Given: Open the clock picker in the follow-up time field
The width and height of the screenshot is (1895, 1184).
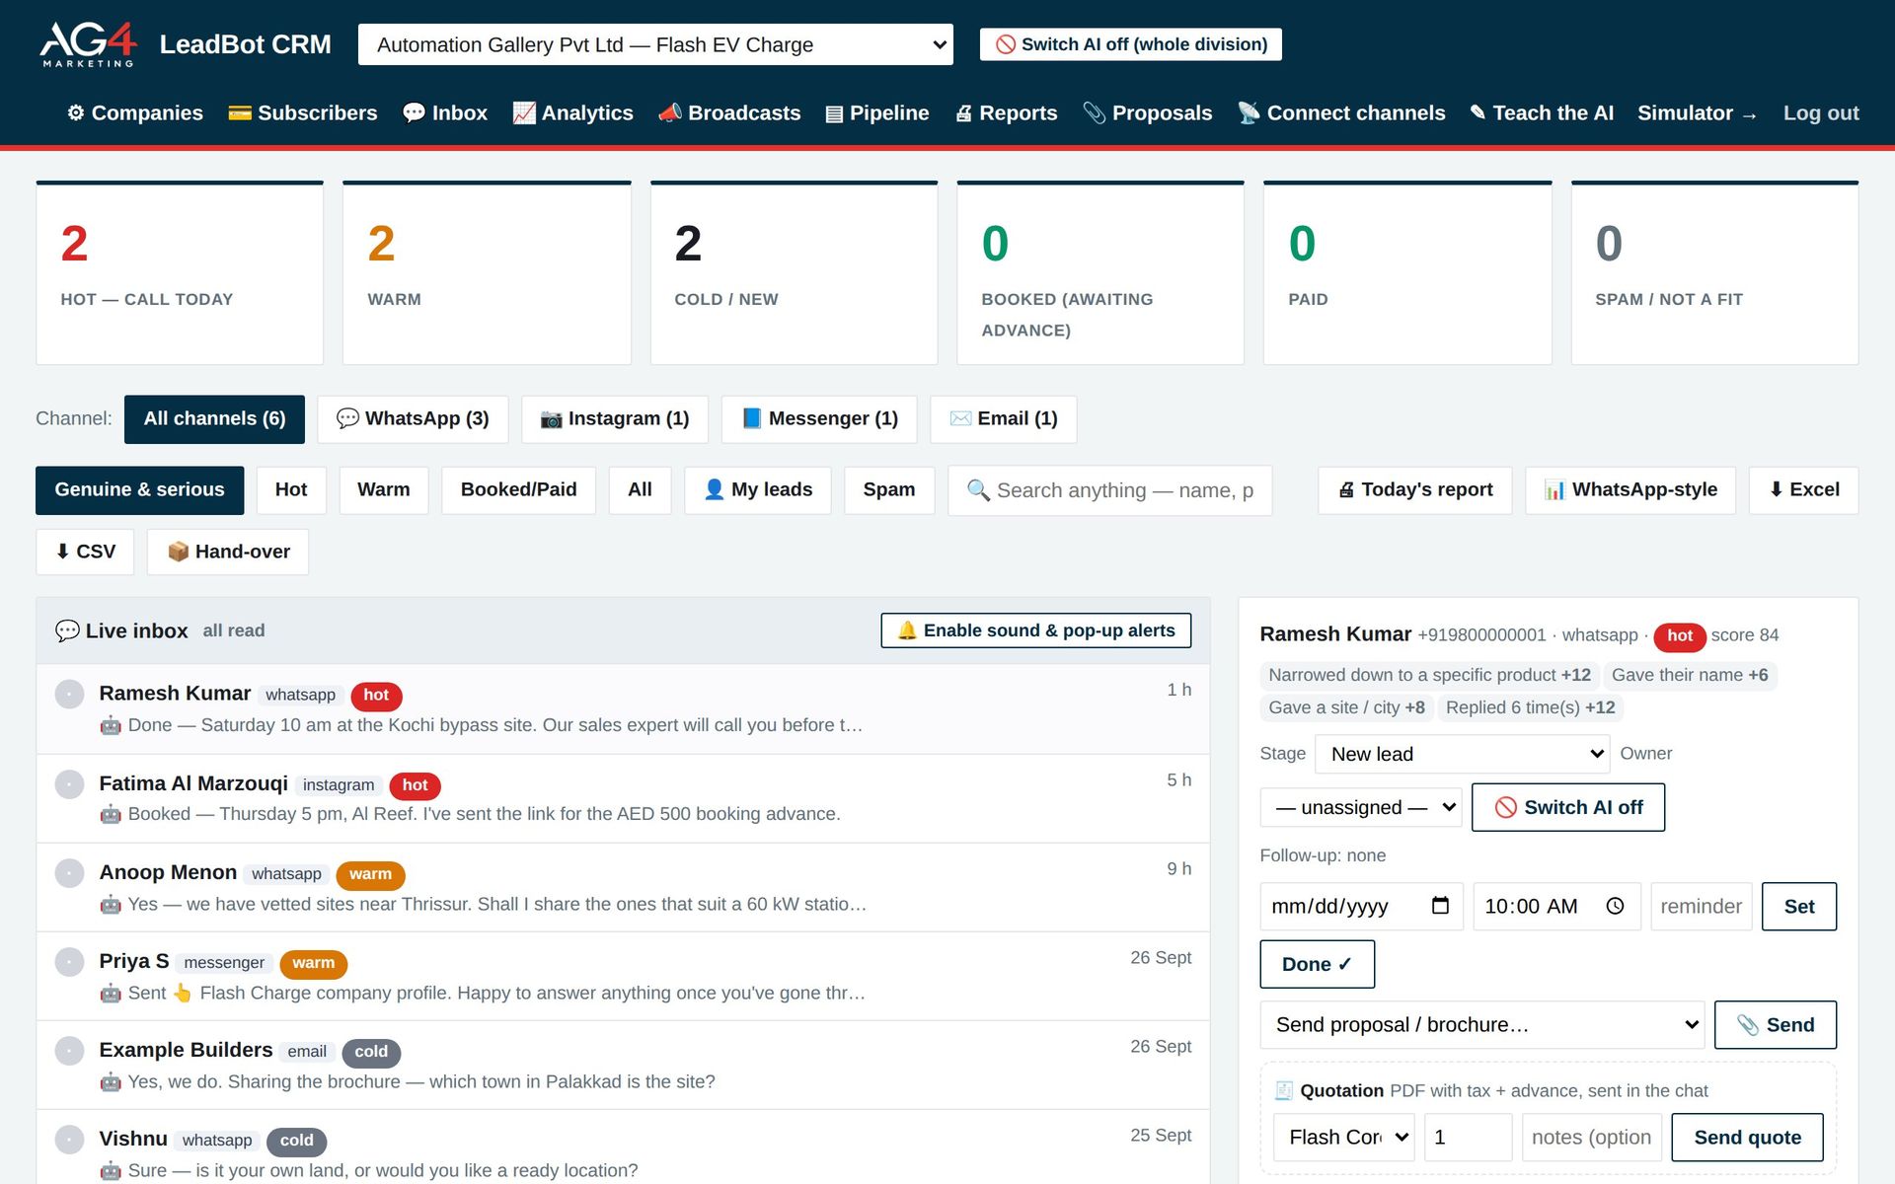Looking at the screenshot, I should [x=1615, y=906].
